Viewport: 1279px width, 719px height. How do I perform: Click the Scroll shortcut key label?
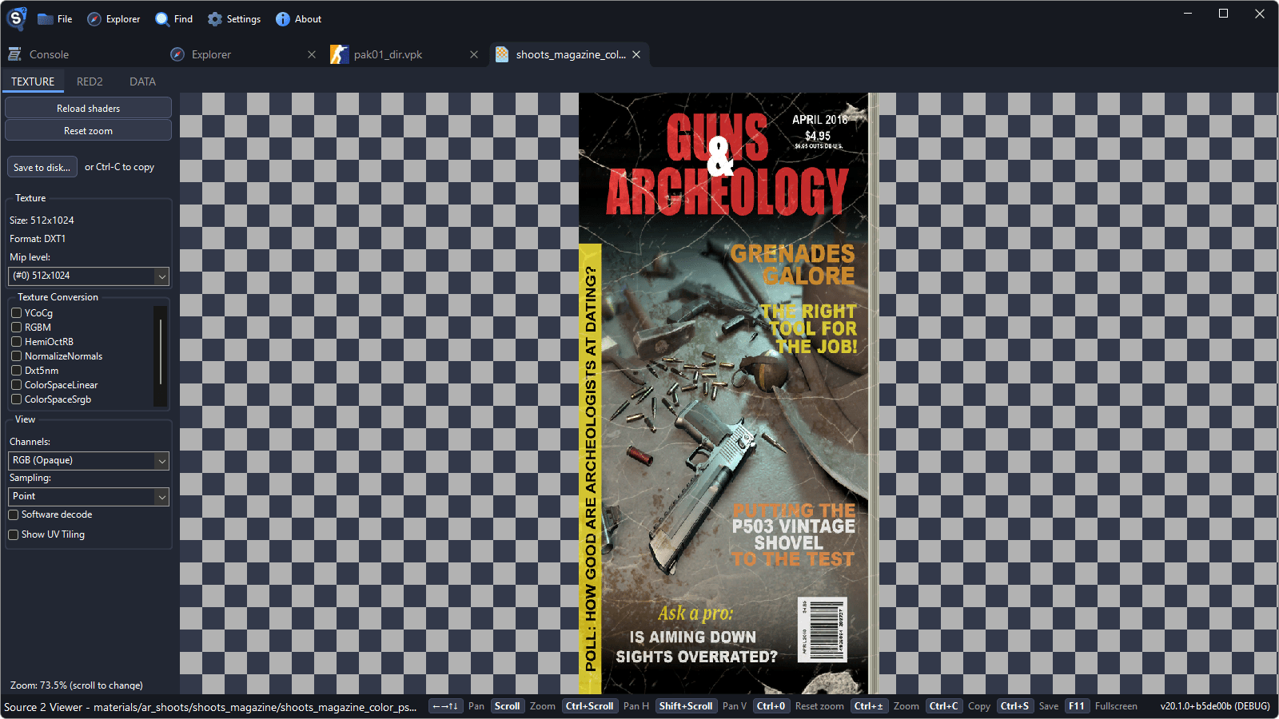point(507,706)
